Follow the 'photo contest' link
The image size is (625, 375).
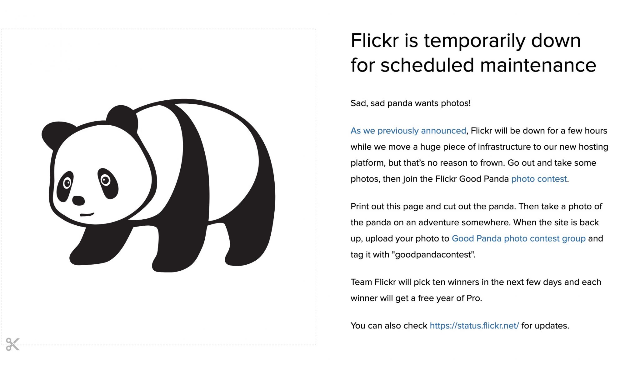pos(539,179)
